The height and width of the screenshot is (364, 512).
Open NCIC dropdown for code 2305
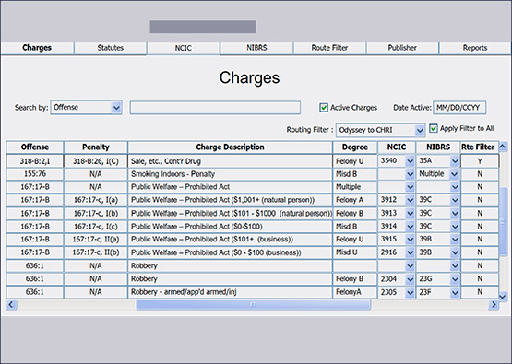click(x=410, y=292)
